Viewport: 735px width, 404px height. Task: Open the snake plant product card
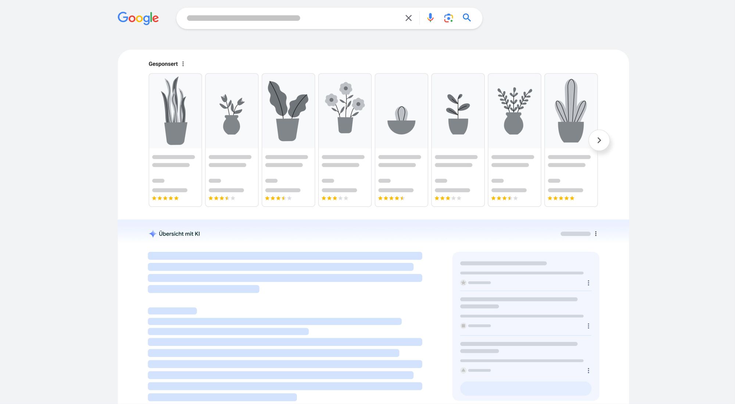click(175, 140)
